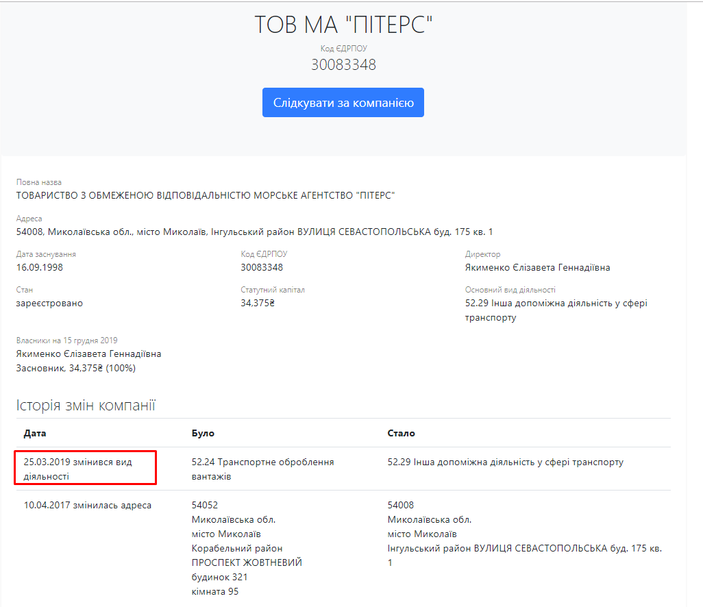Select the large ЄДРПОУ code under the title
703x607 pixels.
[343, 65]
